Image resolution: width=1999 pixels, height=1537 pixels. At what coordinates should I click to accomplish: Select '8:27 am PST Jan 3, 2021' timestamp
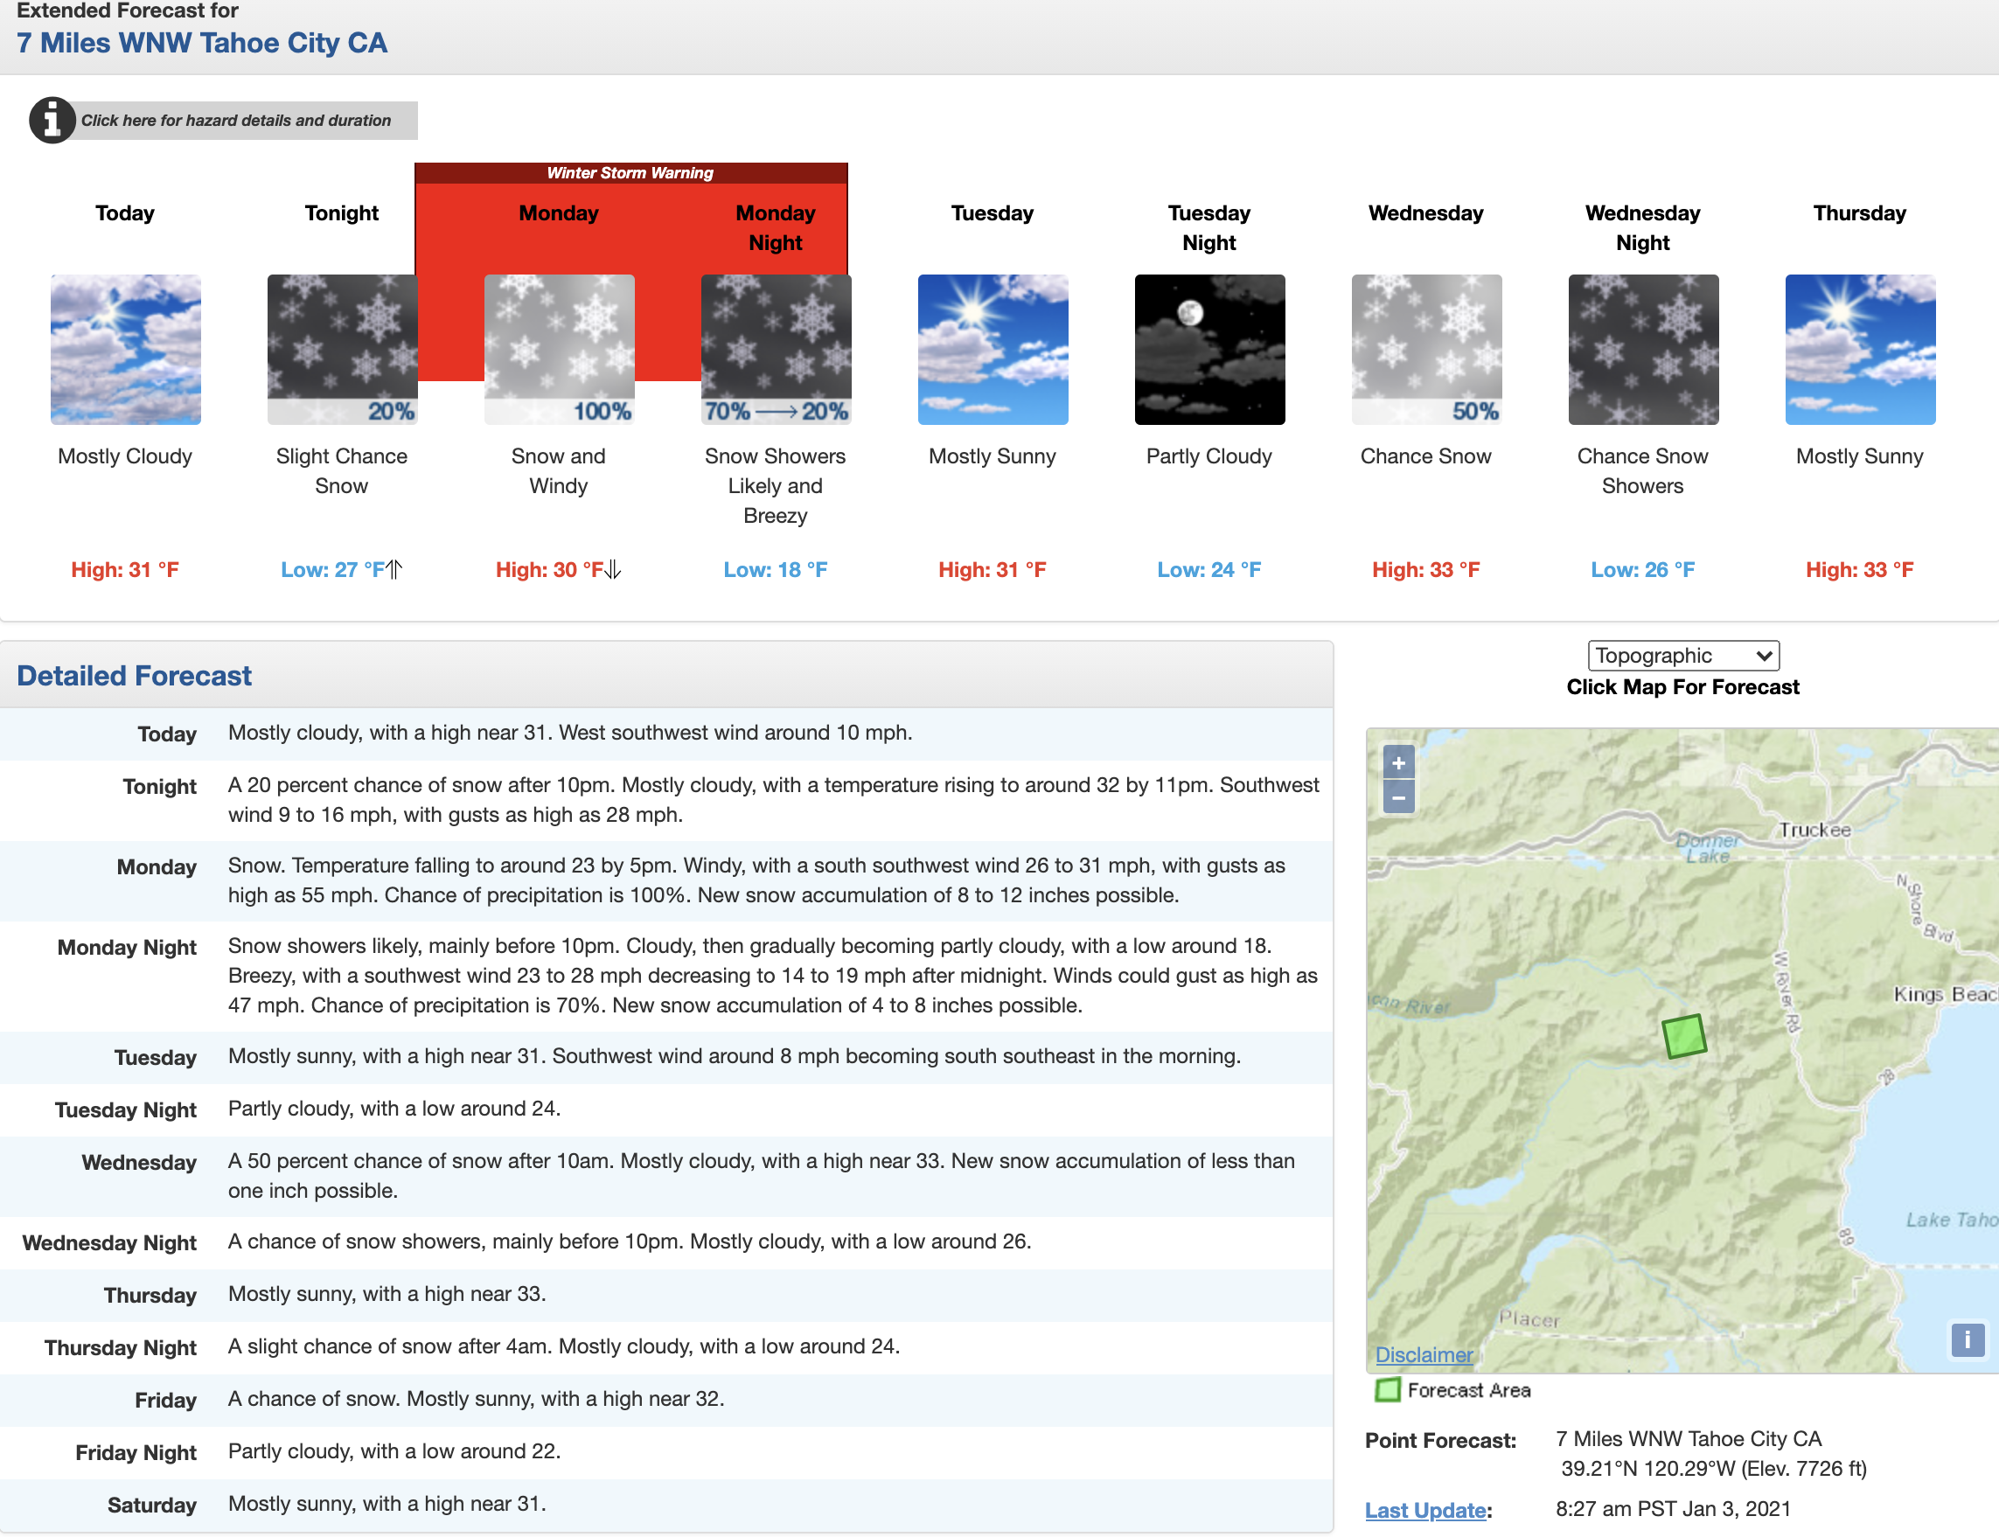click(1674, 1509)
